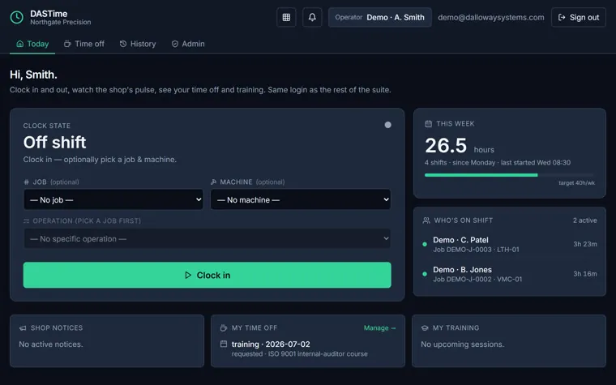Viewport: 616px width, 385px height.
Task: Click the weekly hours progress bar
Action: pos(510,175)
